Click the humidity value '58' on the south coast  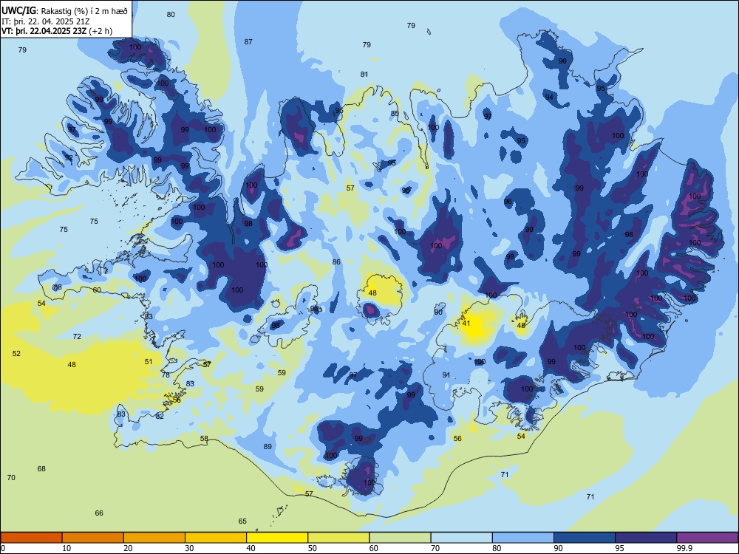tap(204, 439)
